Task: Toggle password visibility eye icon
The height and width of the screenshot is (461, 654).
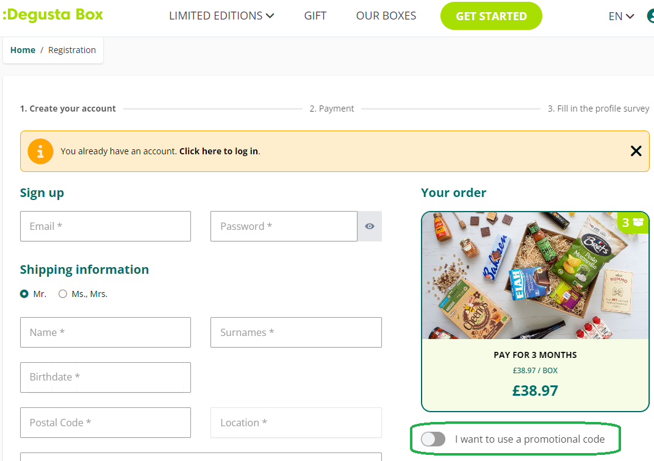Action: pos(370,226)
